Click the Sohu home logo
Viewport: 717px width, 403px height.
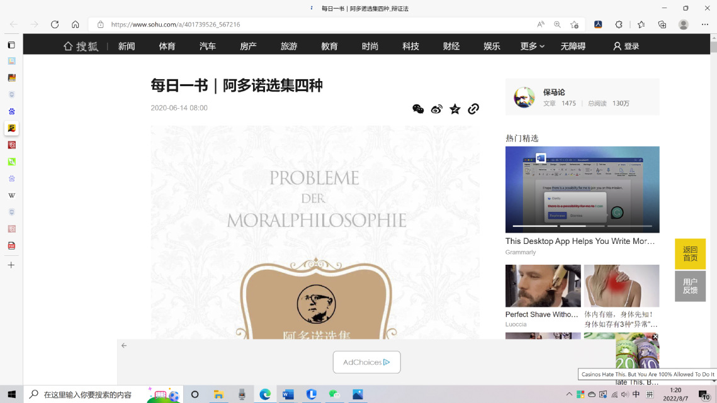point(81,46)
